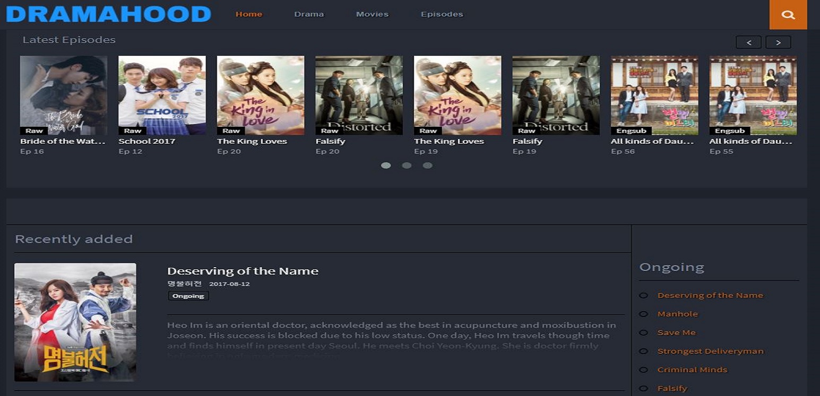The height and width of the screenshot is (396, 820).
Task: Open All kinds of Daughters Ep 55 poster
Action: point(753,95)
